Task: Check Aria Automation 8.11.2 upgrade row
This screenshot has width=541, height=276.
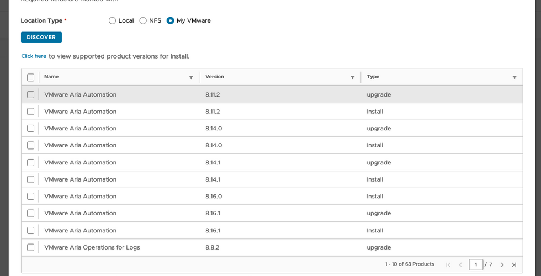Action: pos(30,94)
